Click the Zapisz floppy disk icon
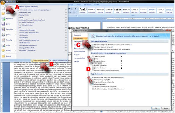175x113 pixels. (x=3, y=24)
